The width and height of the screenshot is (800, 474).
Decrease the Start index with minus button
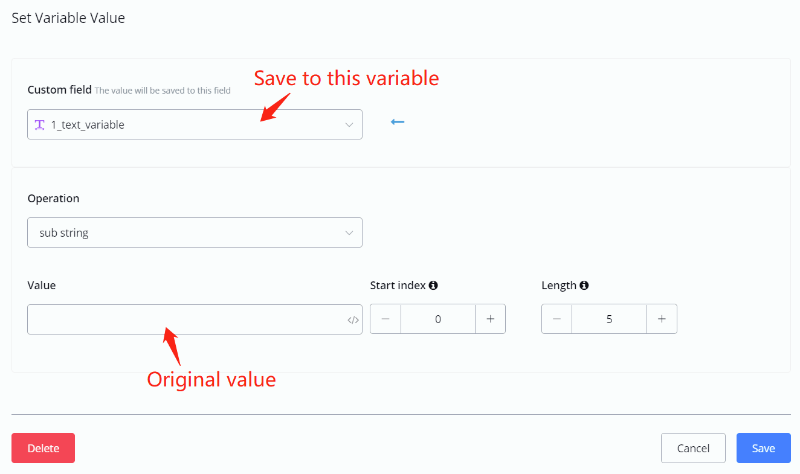coord(385,319)
